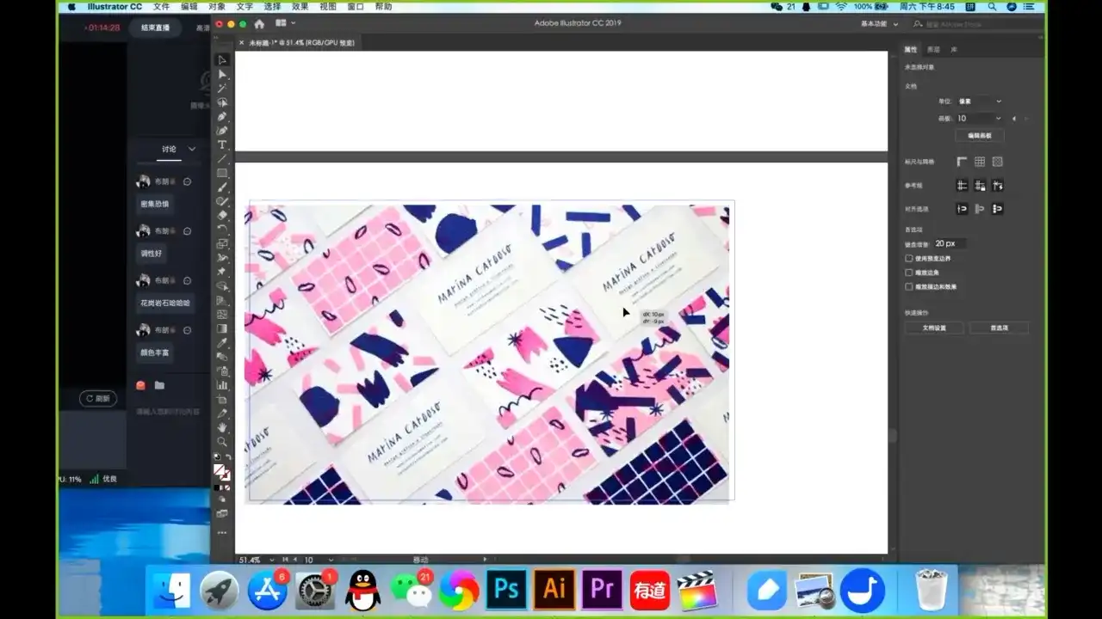
Task: Open the artboard number dropdown
Action: pyautogui.click(x=979, y=119)
